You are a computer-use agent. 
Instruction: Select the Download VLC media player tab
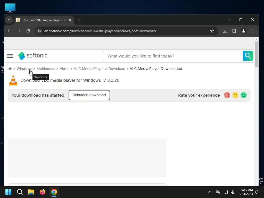(44, 20)
